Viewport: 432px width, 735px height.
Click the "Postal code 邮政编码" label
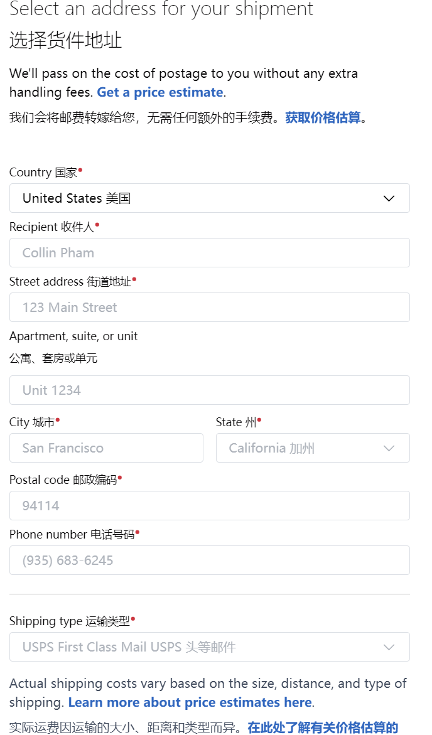point(63,480)
